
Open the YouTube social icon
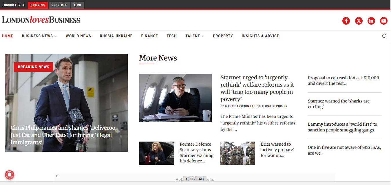384,21
